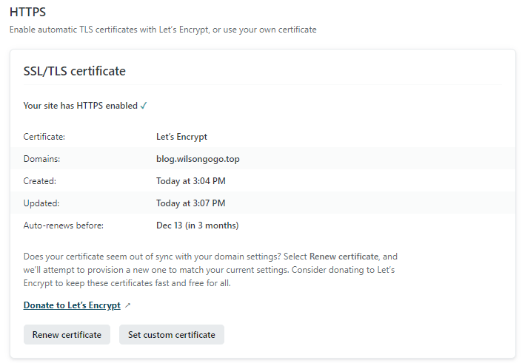Click external-link arrow icon beside donate link
The height and width of the screenshot is (363, 522).
click(x=127, y=305)
